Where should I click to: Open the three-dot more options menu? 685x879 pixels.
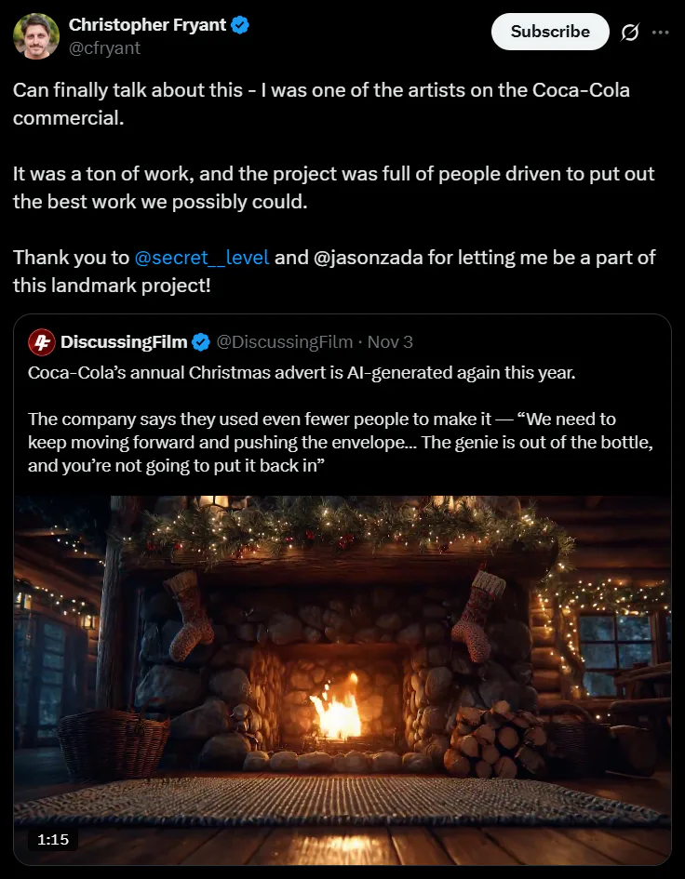pos(661,33)
